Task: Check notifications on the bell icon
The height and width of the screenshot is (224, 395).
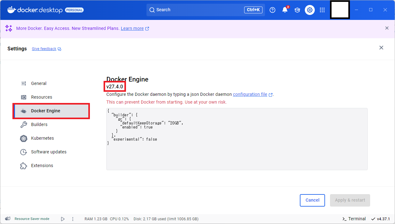Action: click(284, 10)
